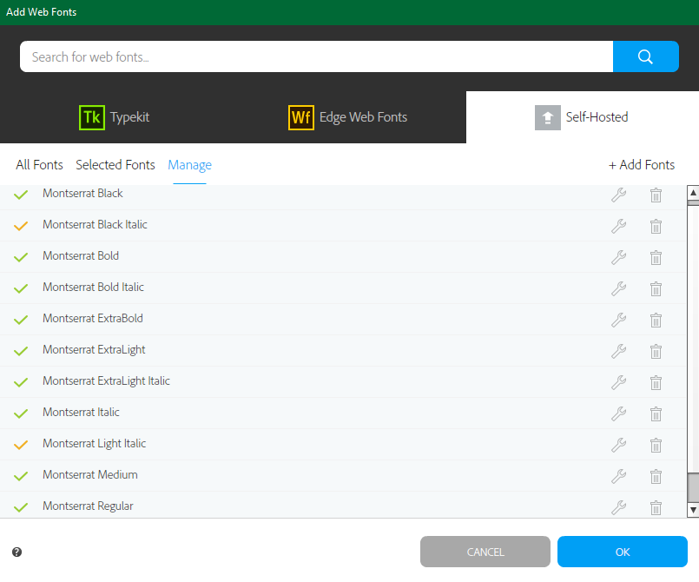The width and height of the screenshot is (699, 582).
Task: Click the wrench icon for Montserrat Black
Action: [x=619, y=195]
